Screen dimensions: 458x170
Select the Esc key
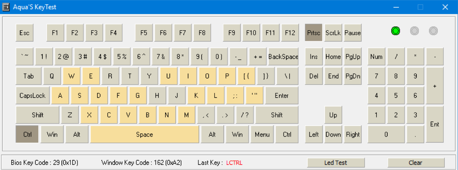[x=24, y=33]
